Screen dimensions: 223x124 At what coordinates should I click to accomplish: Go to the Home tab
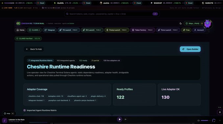point(20,30)
